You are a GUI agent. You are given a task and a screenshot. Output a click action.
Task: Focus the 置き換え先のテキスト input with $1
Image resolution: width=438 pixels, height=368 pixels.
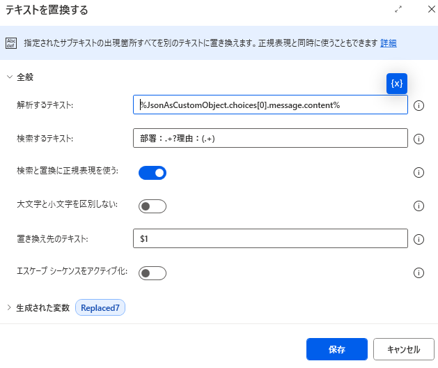click(270, 238)
